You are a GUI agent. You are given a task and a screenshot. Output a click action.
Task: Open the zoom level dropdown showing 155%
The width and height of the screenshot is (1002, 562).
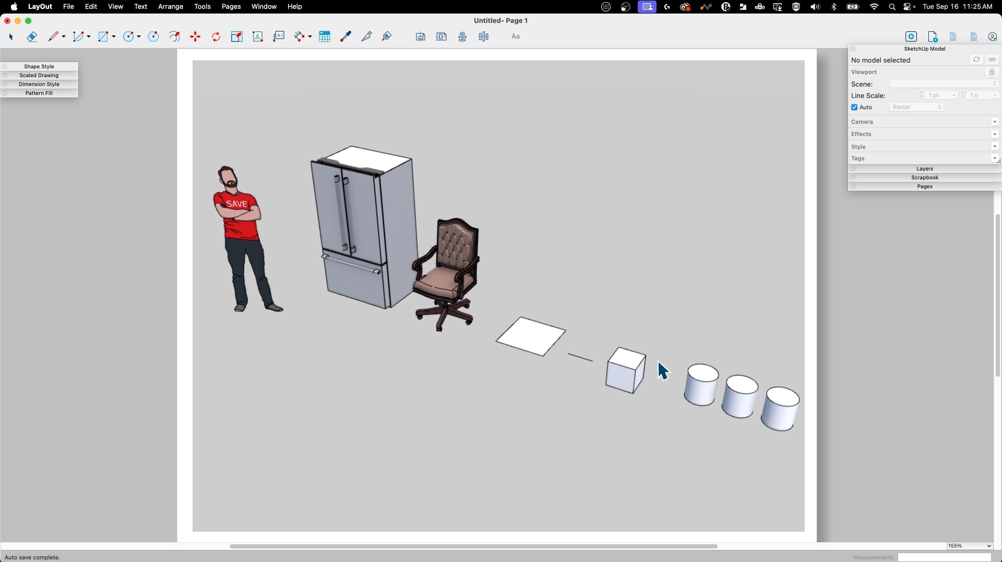[970, 546]
